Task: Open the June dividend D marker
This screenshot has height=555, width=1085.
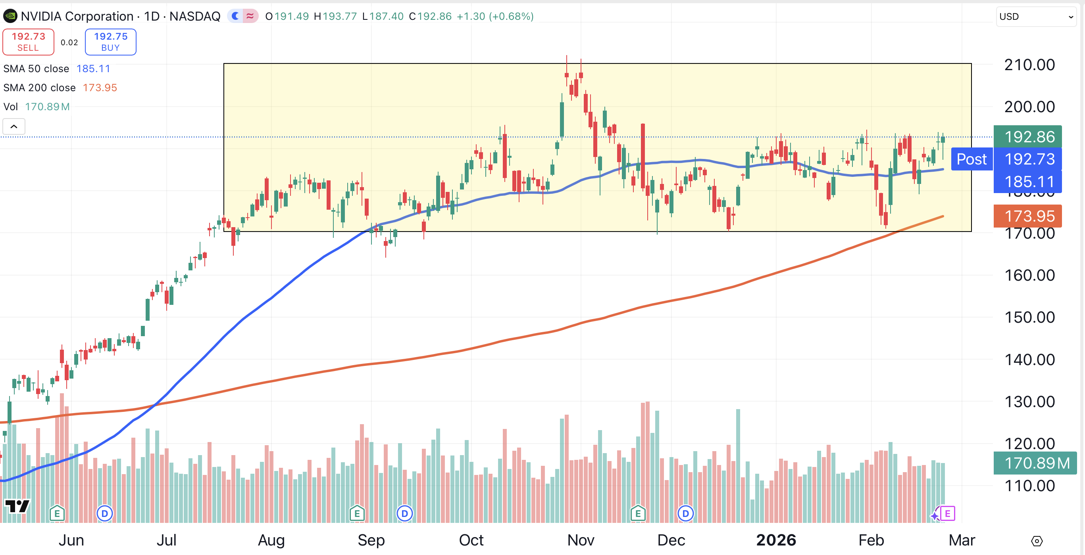Action: (x=104, y=513)
